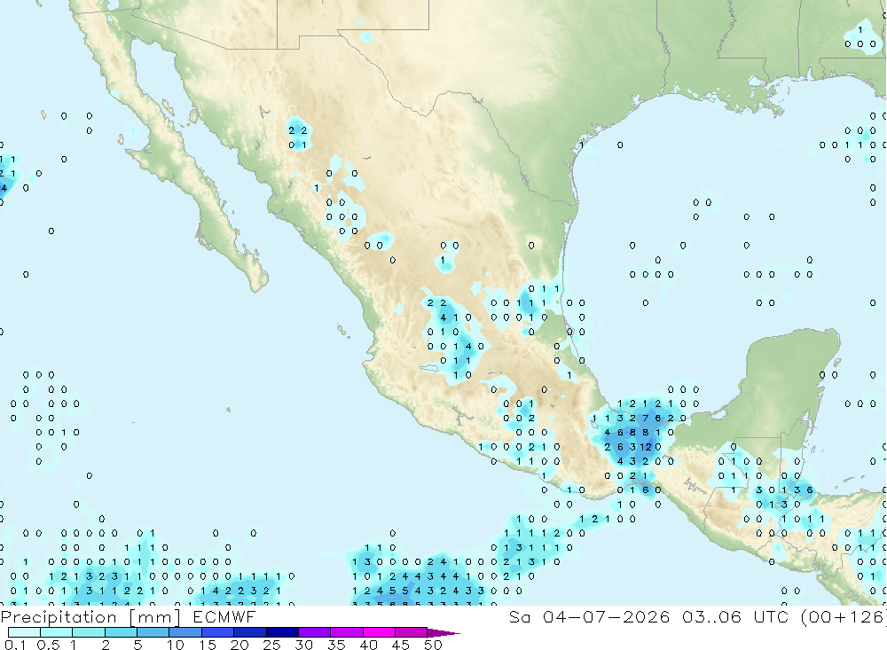
Task: Click the 25–30 mm dark blue legend swatch
Action: (x=282, y=632)
